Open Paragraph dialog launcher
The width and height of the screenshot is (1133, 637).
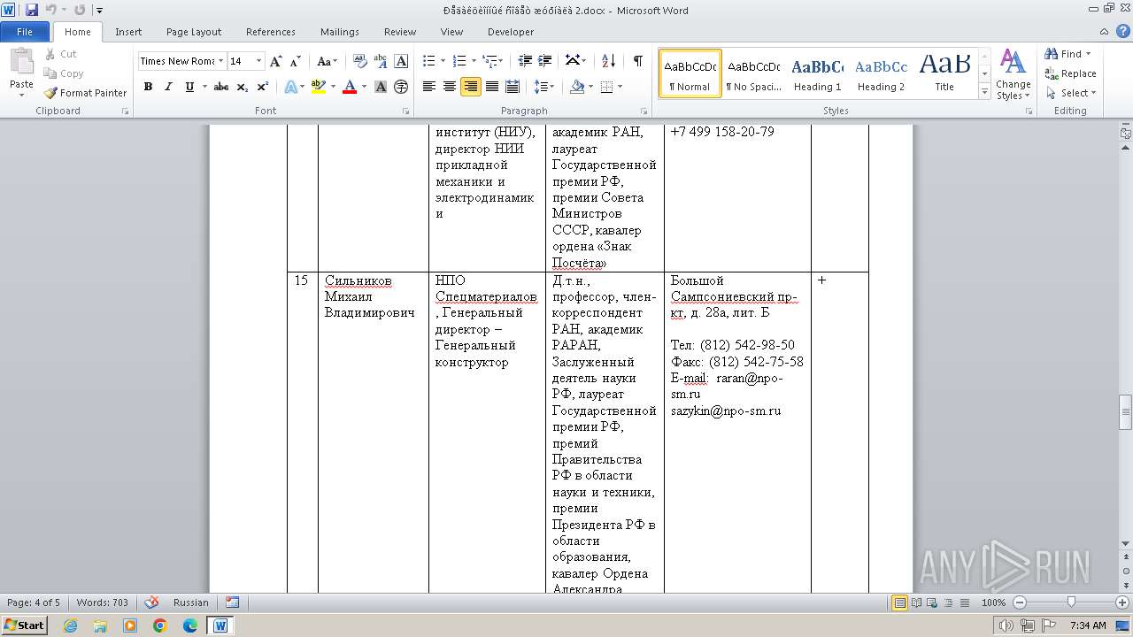644,111
